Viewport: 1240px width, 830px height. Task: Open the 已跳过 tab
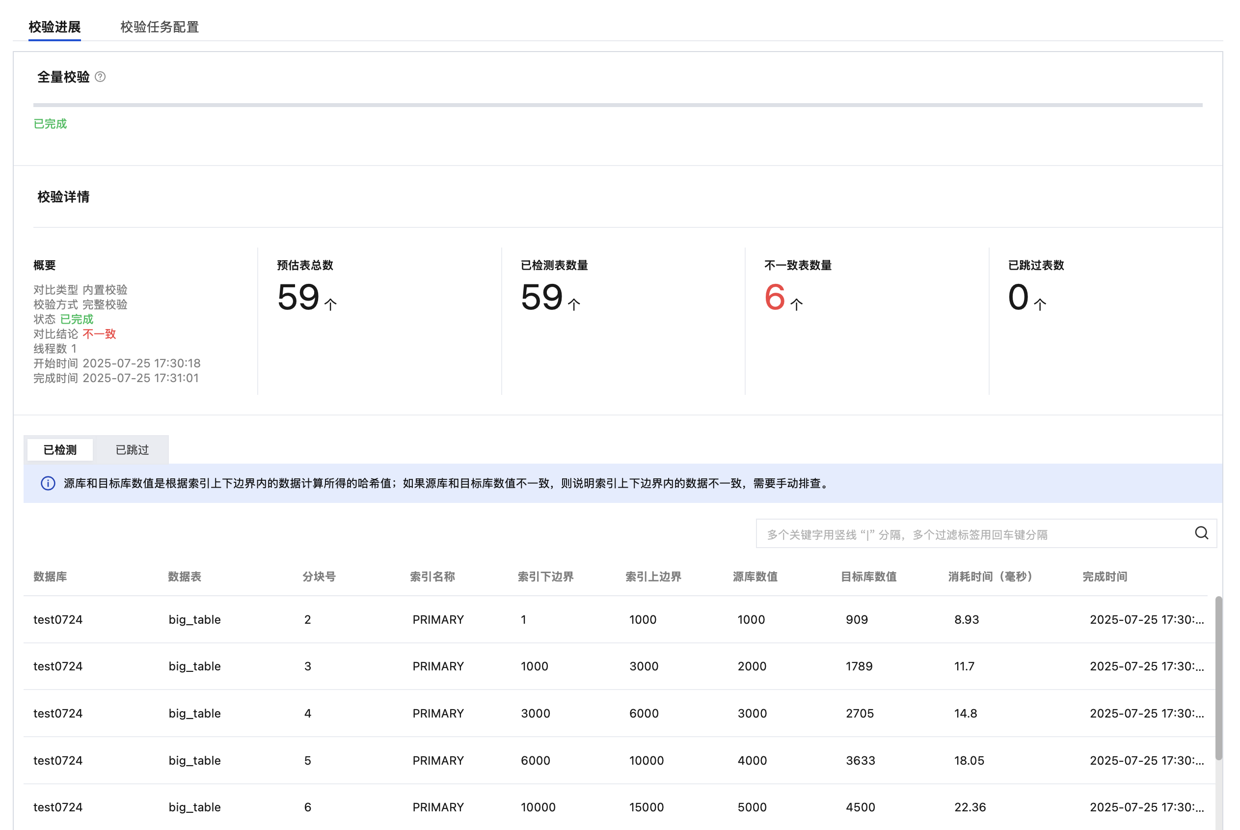tap(132, 449)
